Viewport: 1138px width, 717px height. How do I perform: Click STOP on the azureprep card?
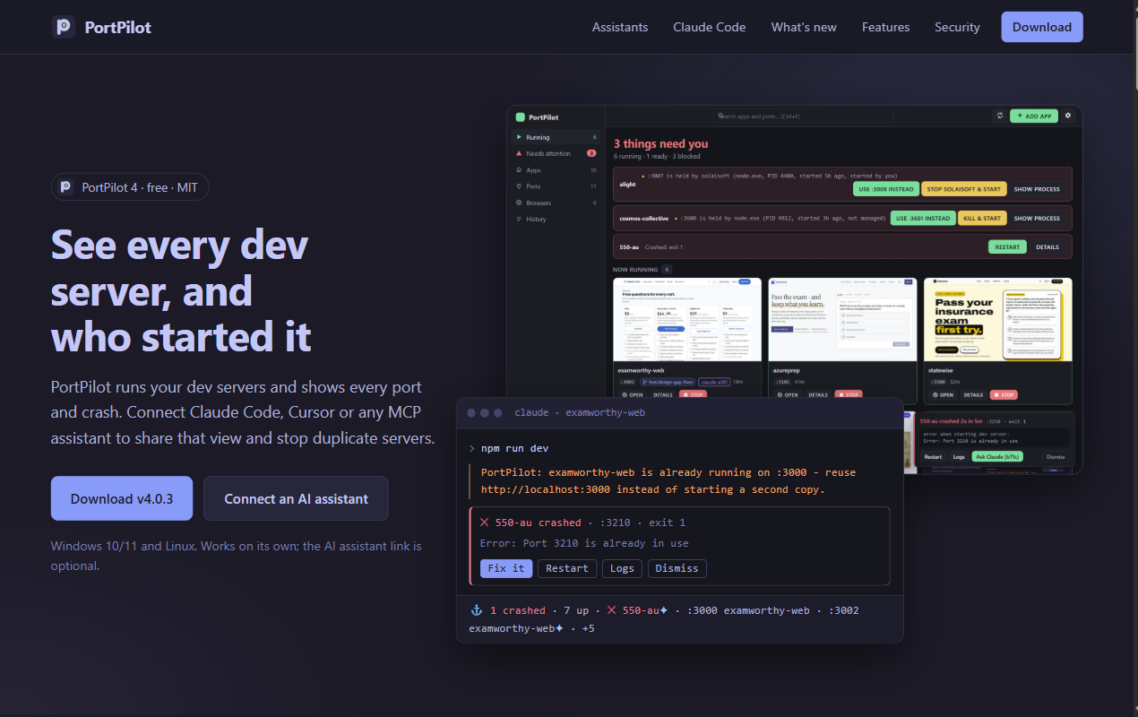[x=849, y=394]
